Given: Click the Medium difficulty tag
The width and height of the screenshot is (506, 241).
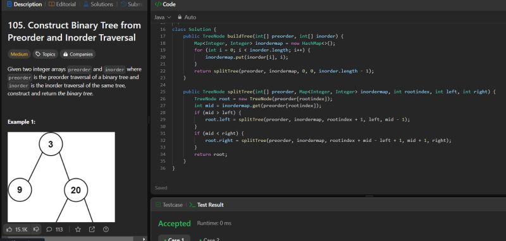Looking at the screenshot, I should click(19, 54).
